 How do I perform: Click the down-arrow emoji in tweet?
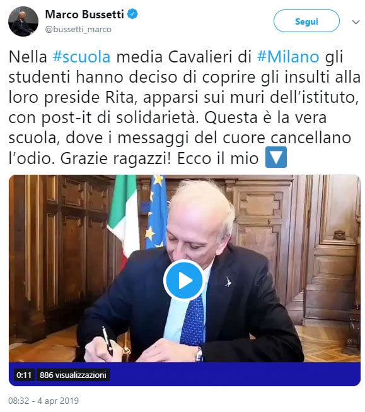click(276, 157)
